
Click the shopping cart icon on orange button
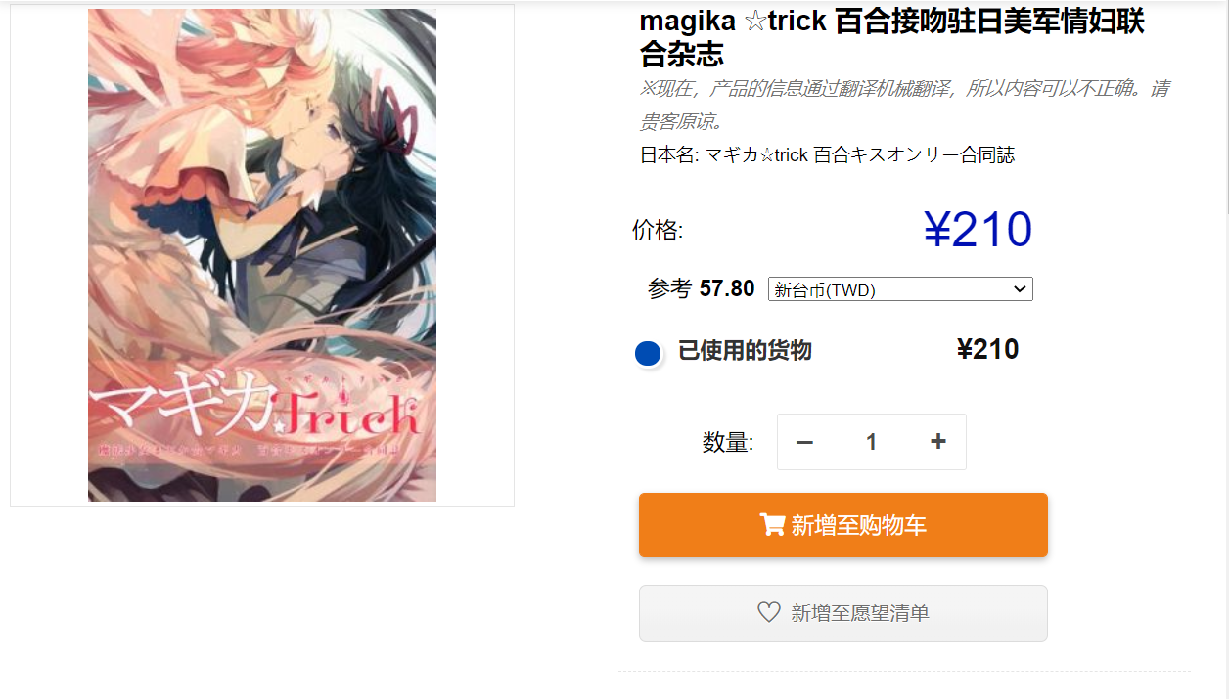coord(772,525)
